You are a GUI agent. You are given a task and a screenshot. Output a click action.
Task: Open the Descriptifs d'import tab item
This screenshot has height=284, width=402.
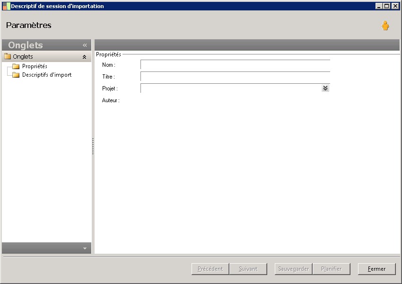click(x=47, y=75)
